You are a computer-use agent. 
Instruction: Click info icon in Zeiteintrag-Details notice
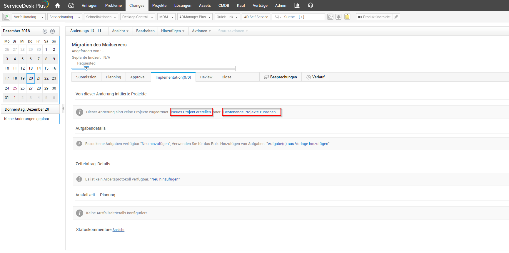[79, 179]
